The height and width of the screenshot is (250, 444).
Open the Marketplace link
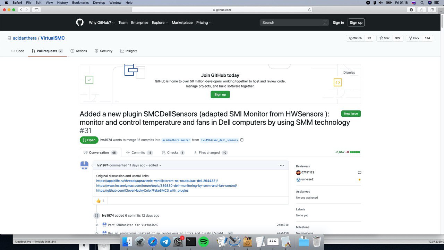point(182,23)
